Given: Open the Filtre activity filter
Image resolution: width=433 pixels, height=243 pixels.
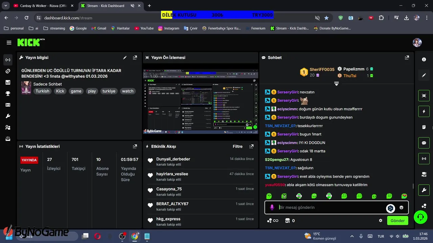Looking at the screenshot, I should tap(237, 146).
